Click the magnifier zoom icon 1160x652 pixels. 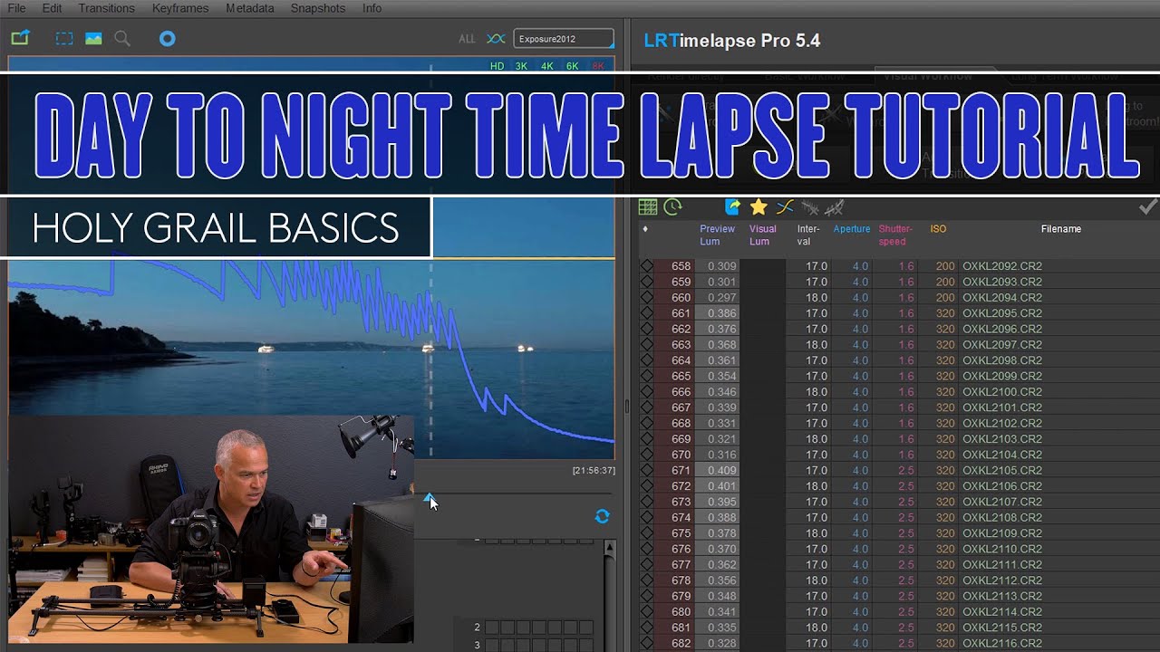click(x=122, y=39)
